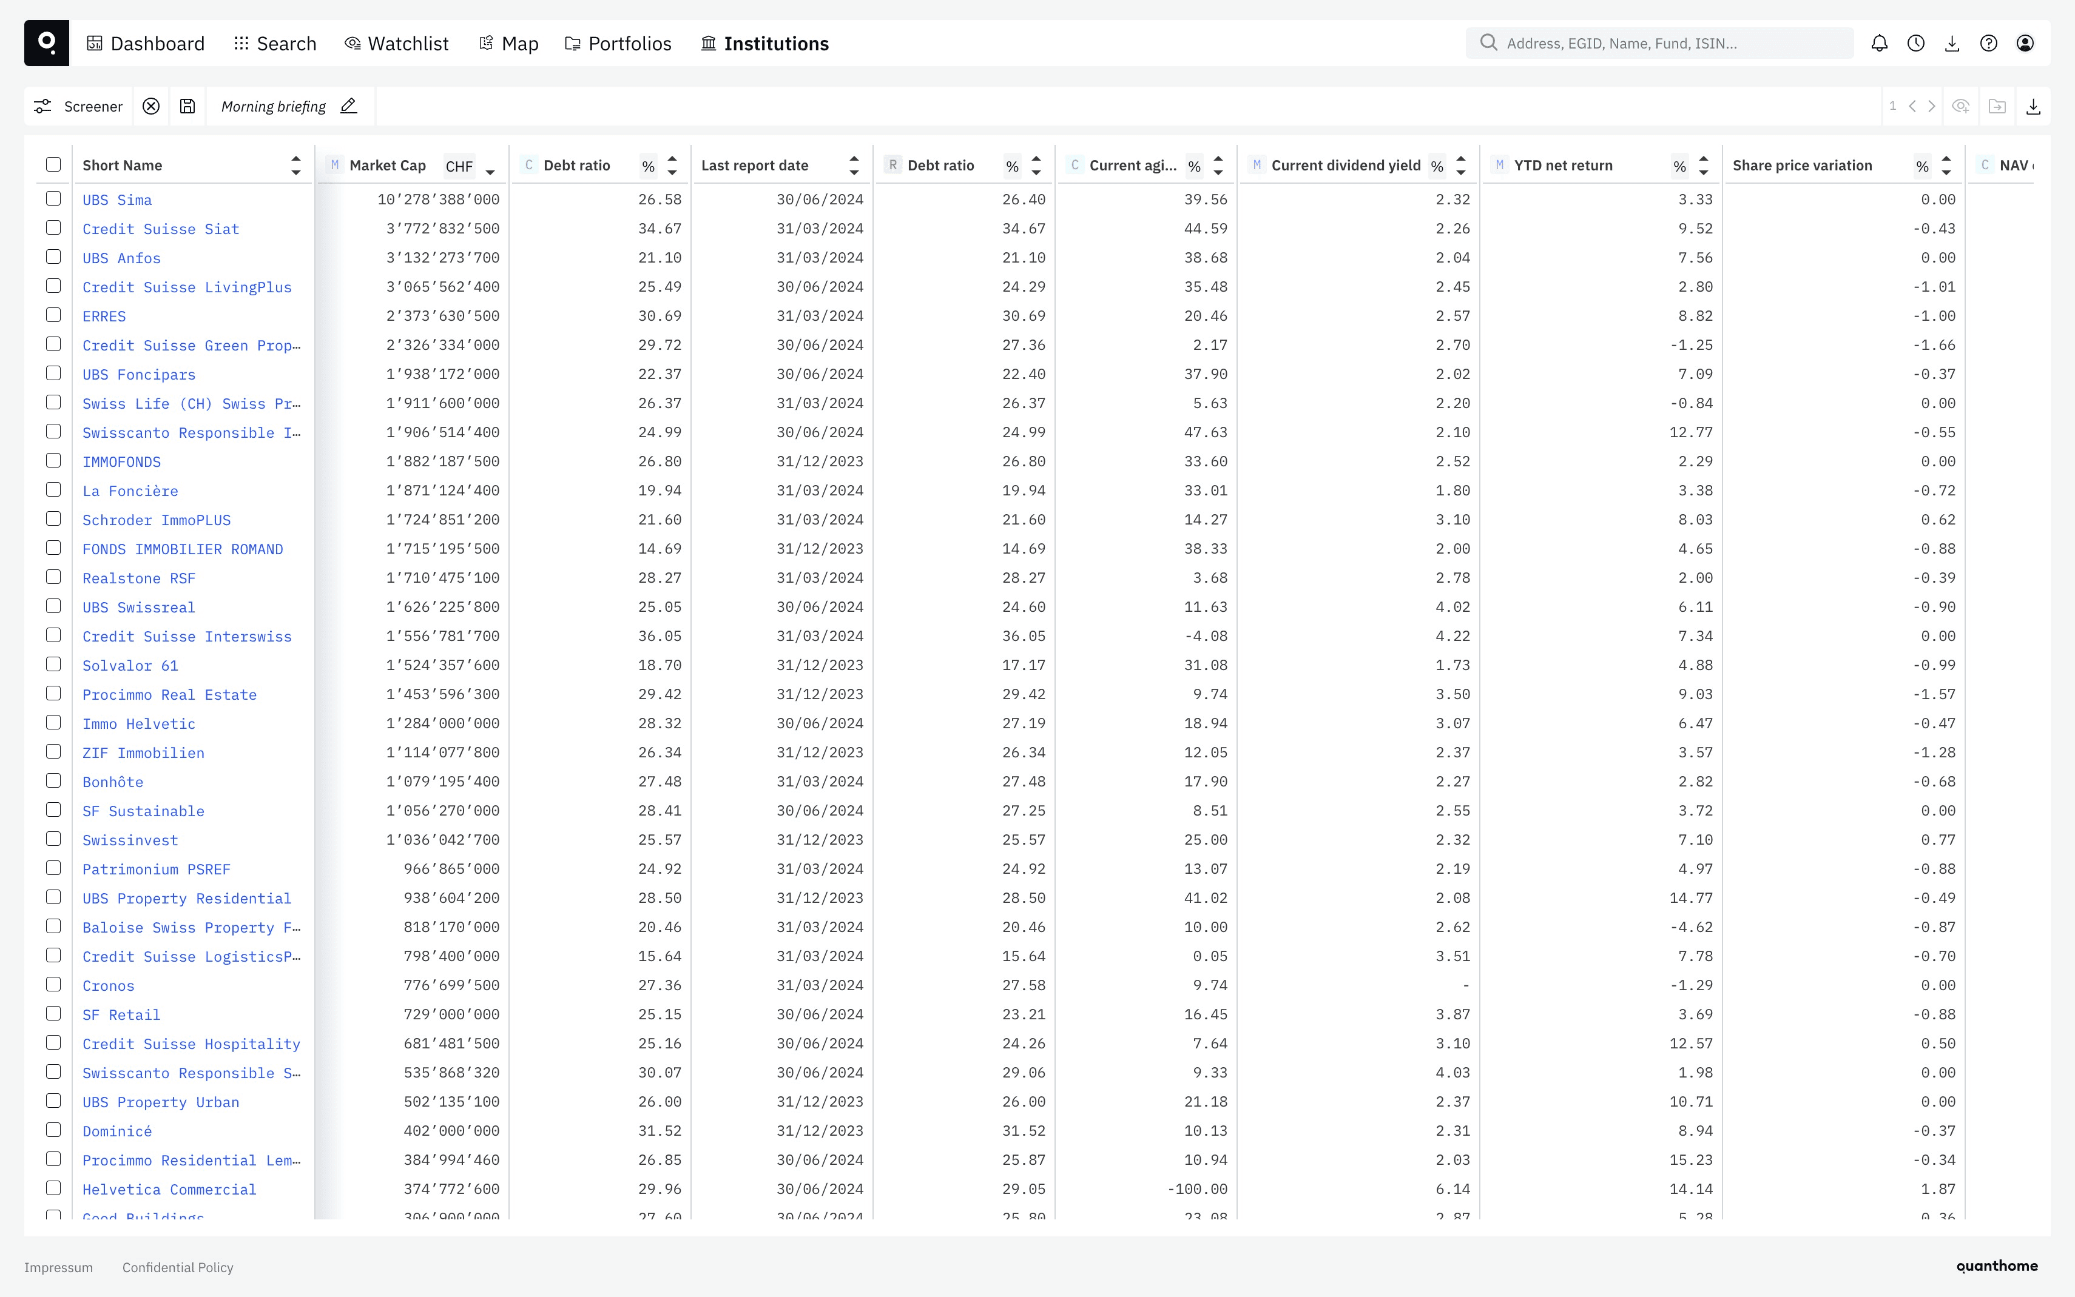This screenshot has height=1297, width=2075.
Task: Open the Portfolios tab
Action: tap(618, 44)
